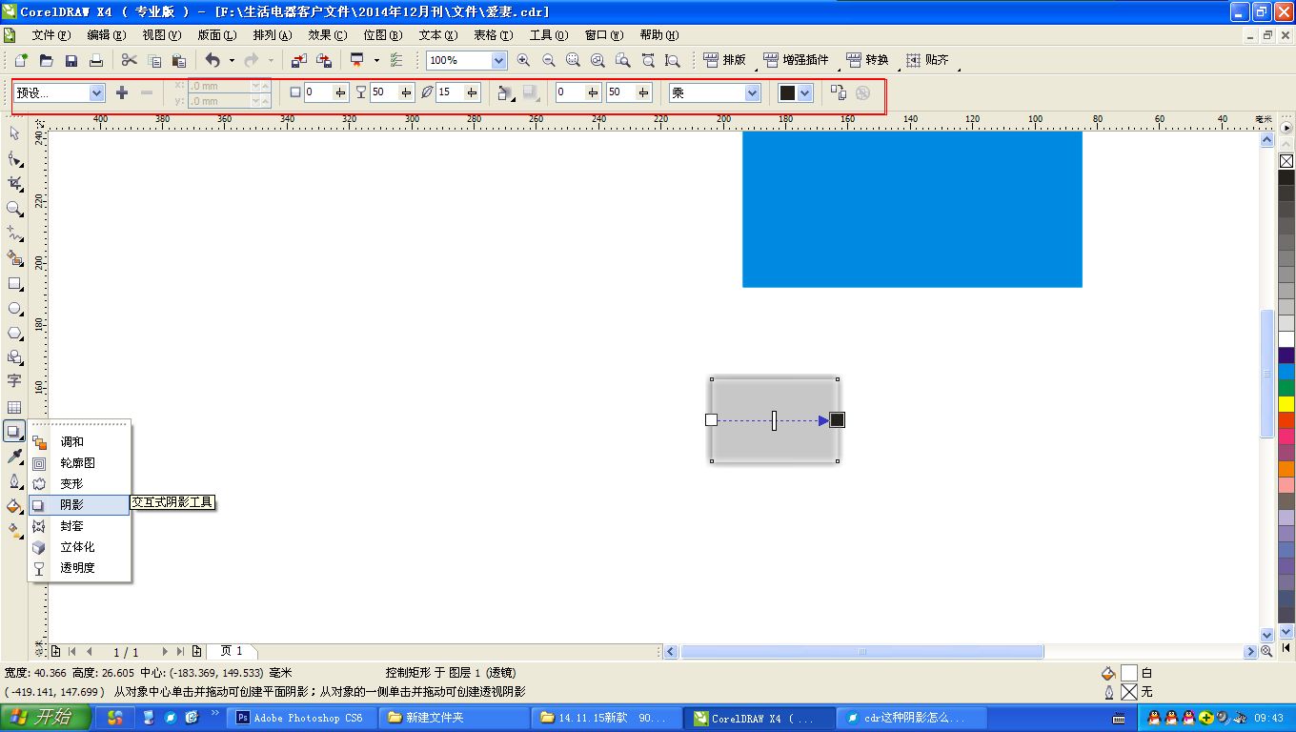Viewport: 1296px width, 732px height.
Task: Select the Zoom tool in toolbox
Action: coord(14,208)
